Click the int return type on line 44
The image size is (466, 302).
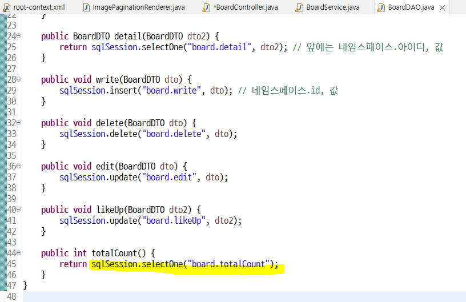(x=80, y=253)
